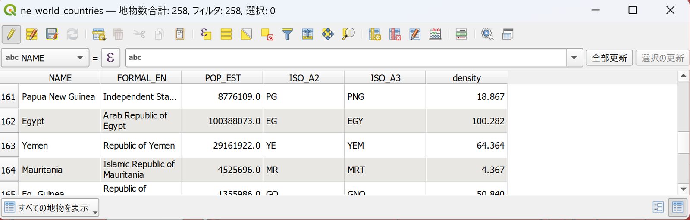Delete a field from the table

tap(395, 34)
